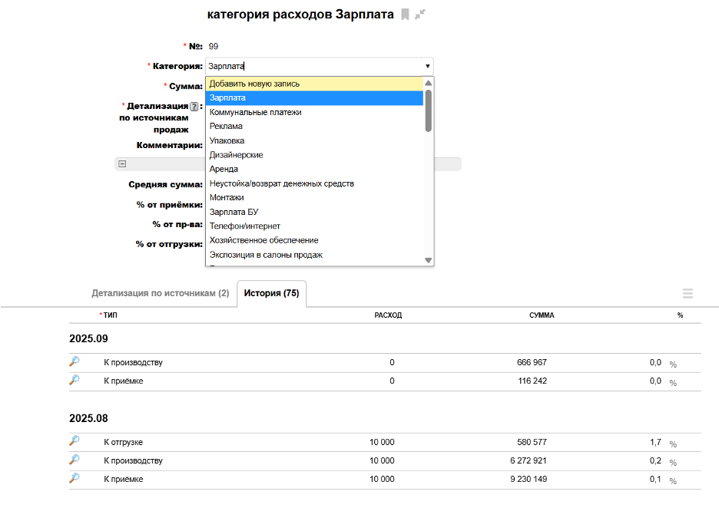This screenshot has height=508, width=719.
Task: Open magnifier for 2025.09 К производству row
Action: pyautogui.click(x=75, y=362)
